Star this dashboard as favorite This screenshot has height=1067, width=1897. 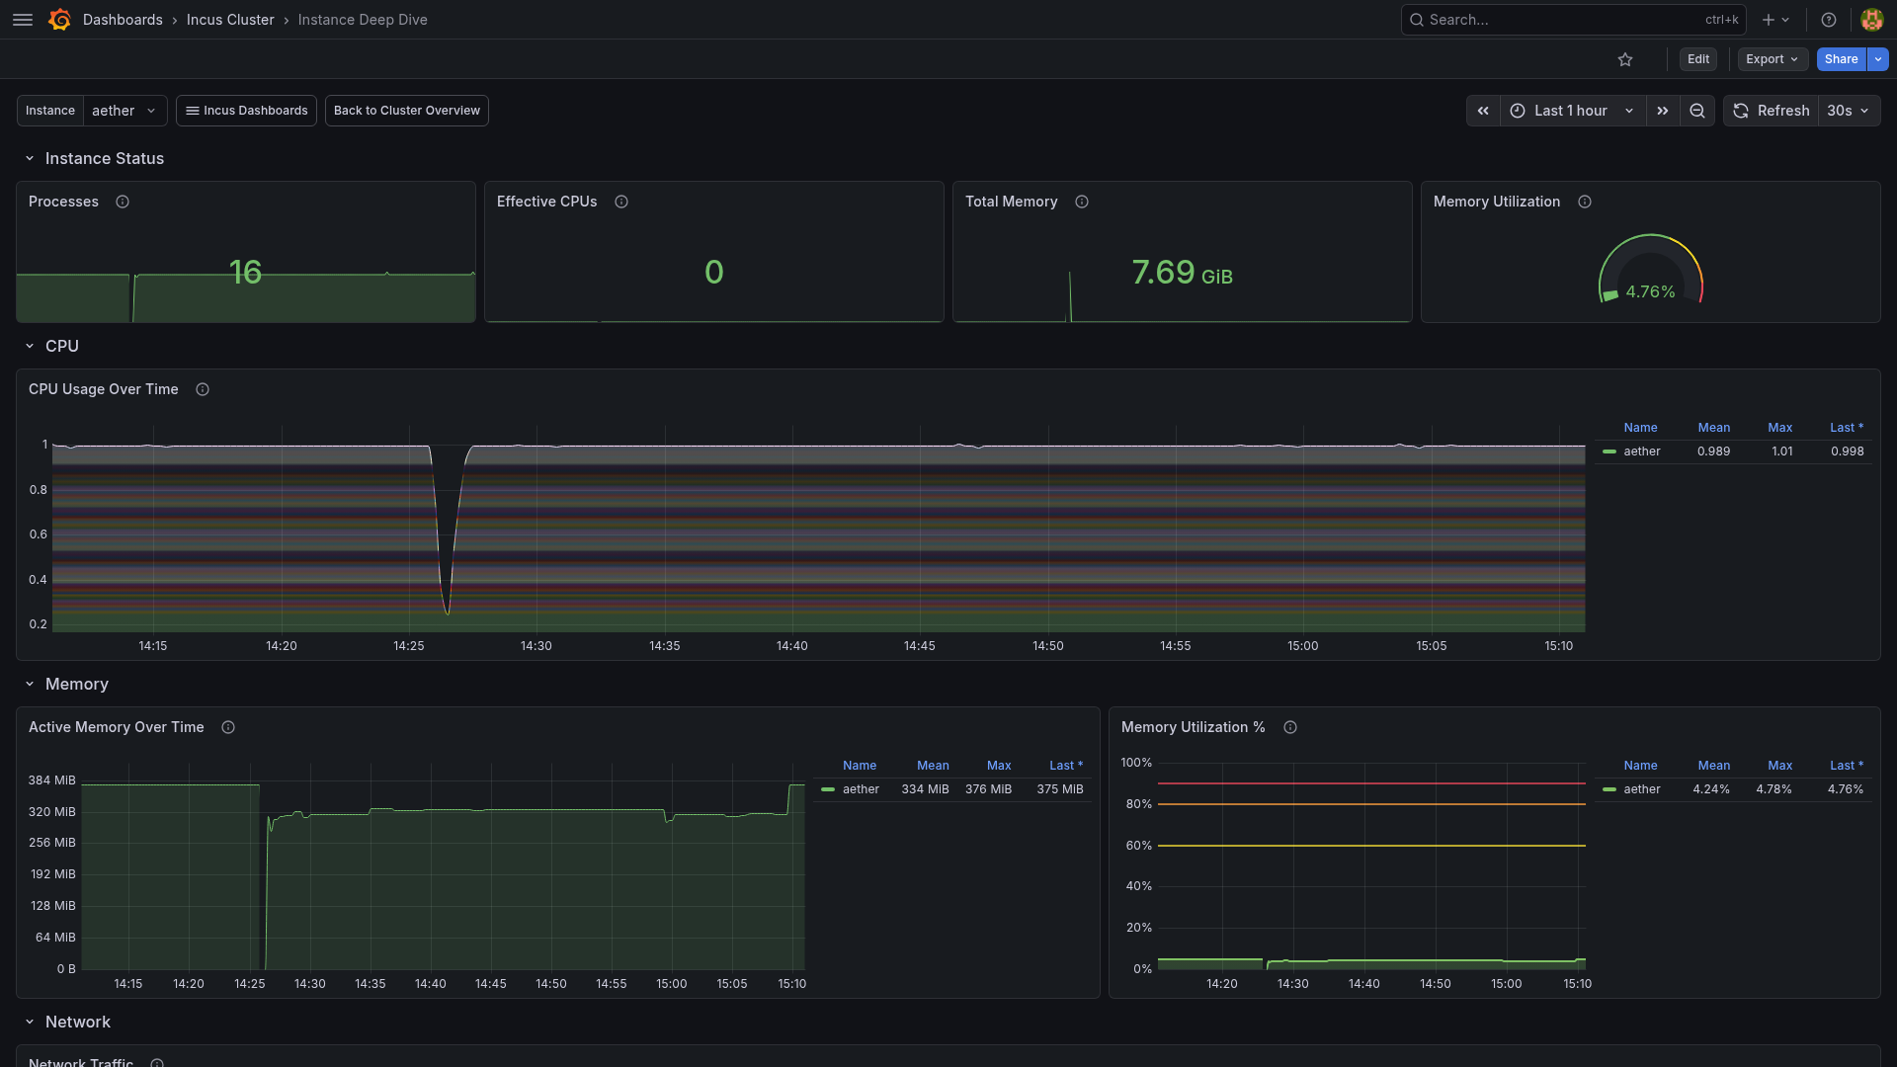[x=1625, y=59]
